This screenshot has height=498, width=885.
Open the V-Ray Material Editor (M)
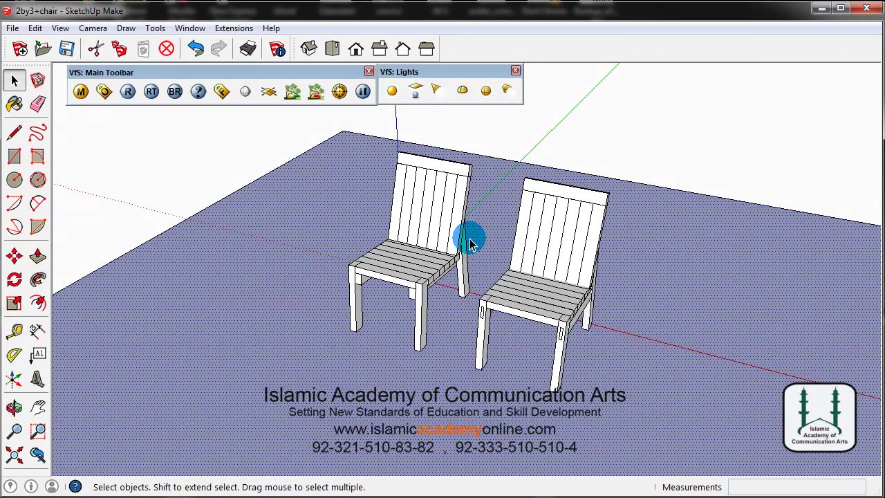pos(81,91)
